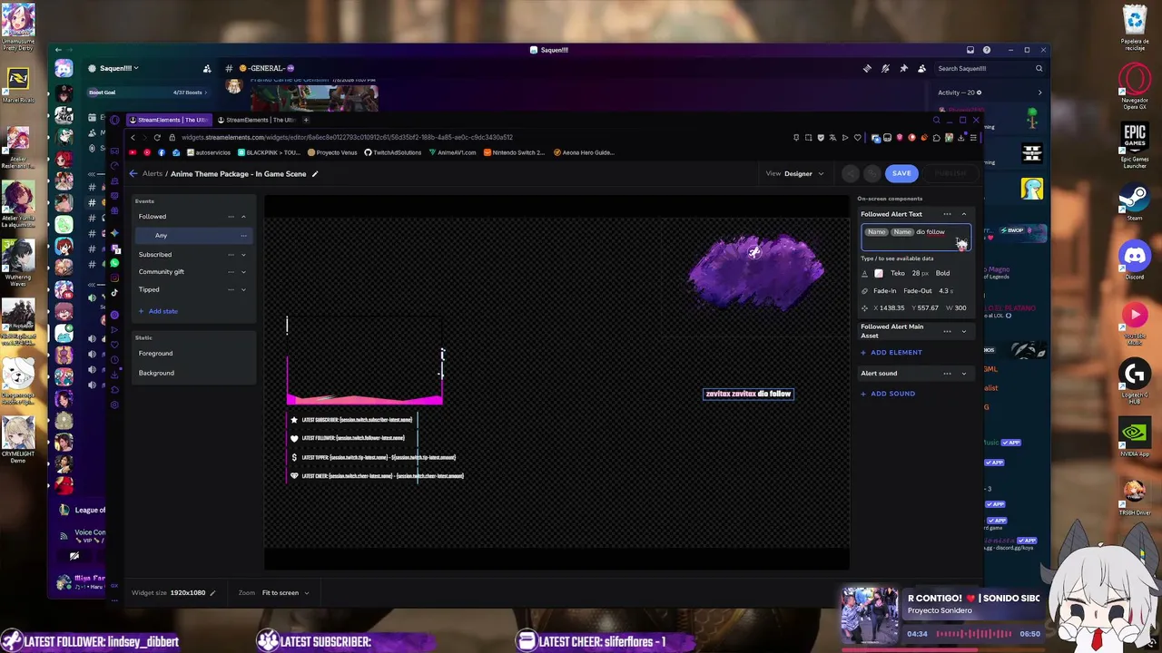Select the Any state under Followed
1162x653 pixels.
[x=193, y=236]
